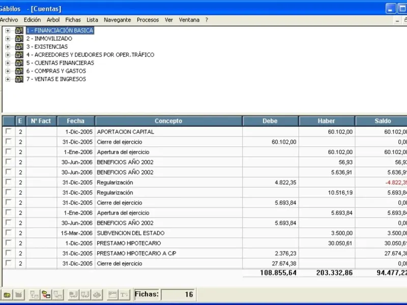Viewport: 407px width, 305px height.
Task: Select tree row 2 - INMOVILIZADO
Action: click(49, 39)
